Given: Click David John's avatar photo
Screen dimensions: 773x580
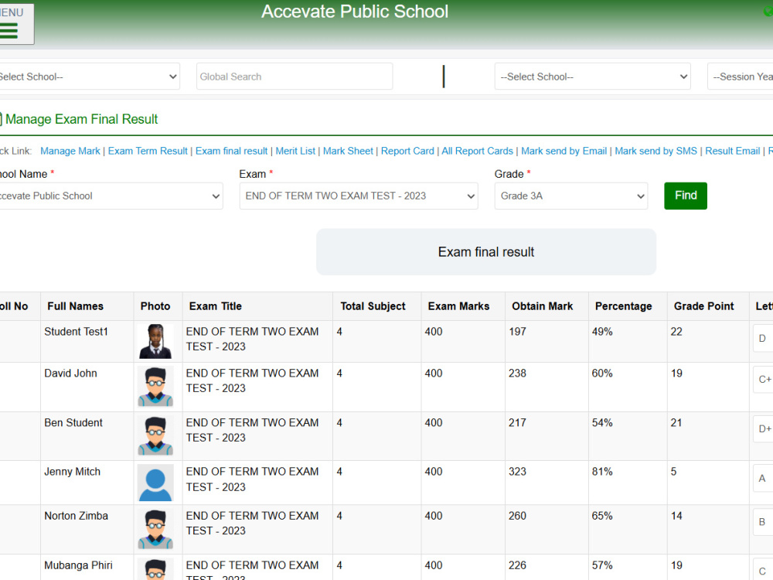Looking at the screenshot, I should coord(155,387).
